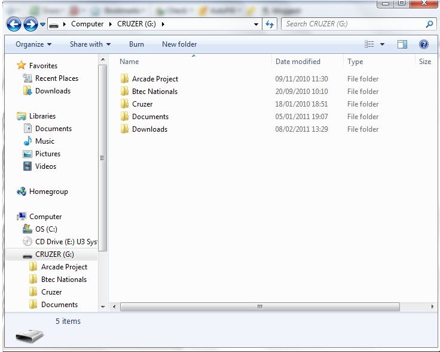Screen dimensions: 440x352
Task: Select Btec Nationals folder icon in file list
Action: (x=124, y=92)
